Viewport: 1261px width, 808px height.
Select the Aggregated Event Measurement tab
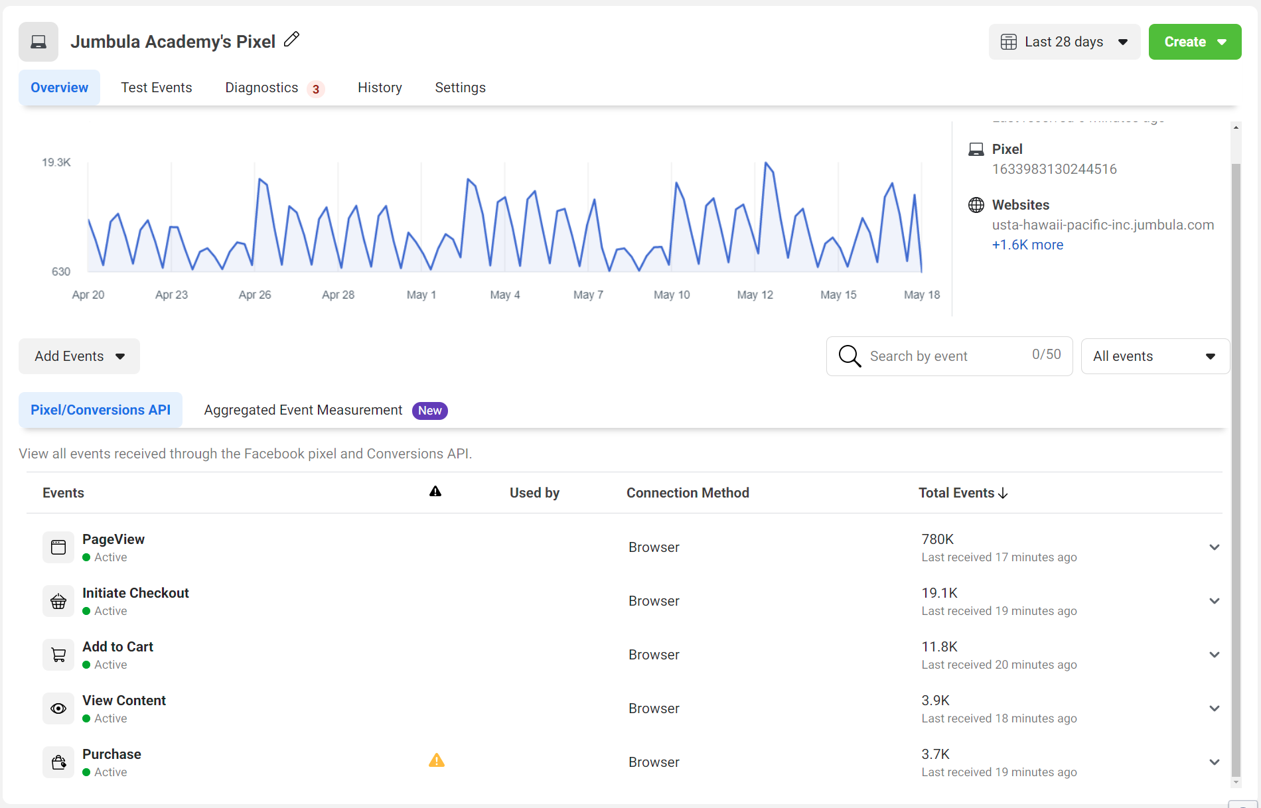click(303, 410)
